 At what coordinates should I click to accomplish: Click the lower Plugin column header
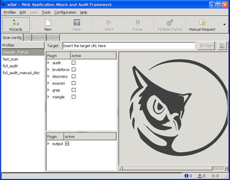coord(55,137)
